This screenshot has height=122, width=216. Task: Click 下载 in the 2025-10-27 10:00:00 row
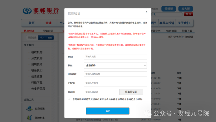pyautogui.click(x=179, y=120)
